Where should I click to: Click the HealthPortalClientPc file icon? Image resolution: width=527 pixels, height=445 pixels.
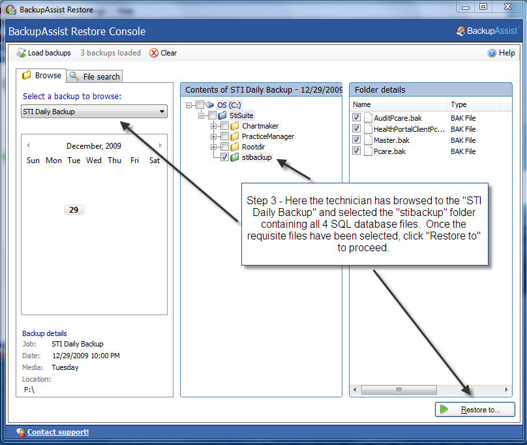(x=368, y=129)
